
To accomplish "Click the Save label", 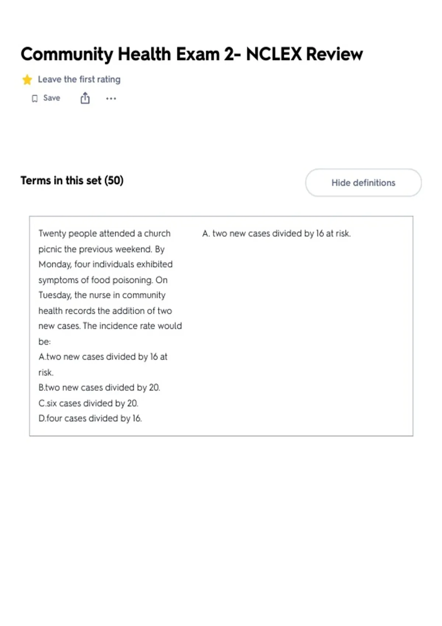I will click(x=52, y=98).
